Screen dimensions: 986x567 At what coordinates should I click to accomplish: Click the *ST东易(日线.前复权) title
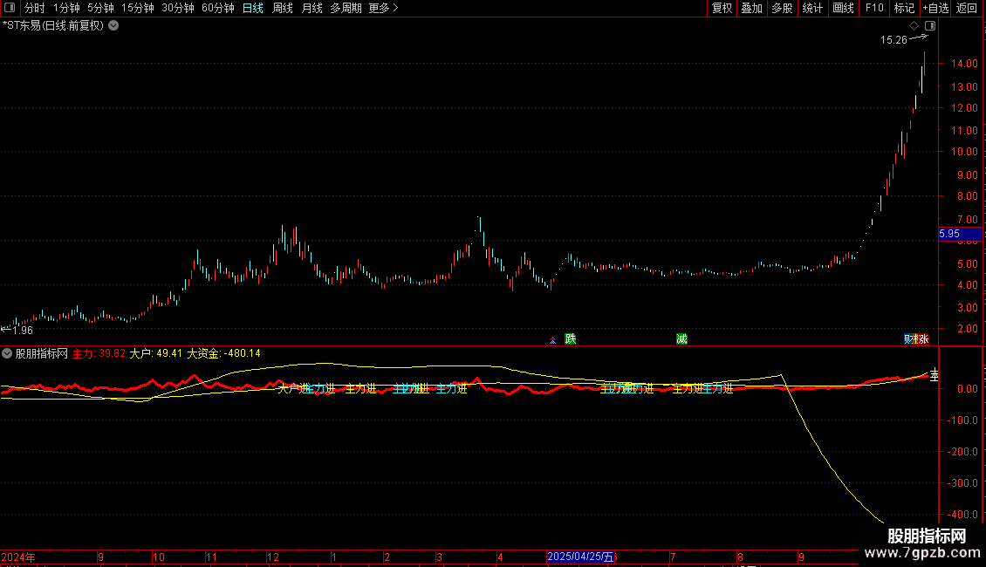pyautogui.click(x=53, y=26)
